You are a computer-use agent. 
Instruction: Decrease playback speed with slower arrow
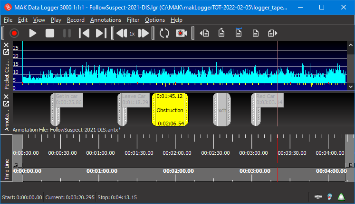[121, 33]
